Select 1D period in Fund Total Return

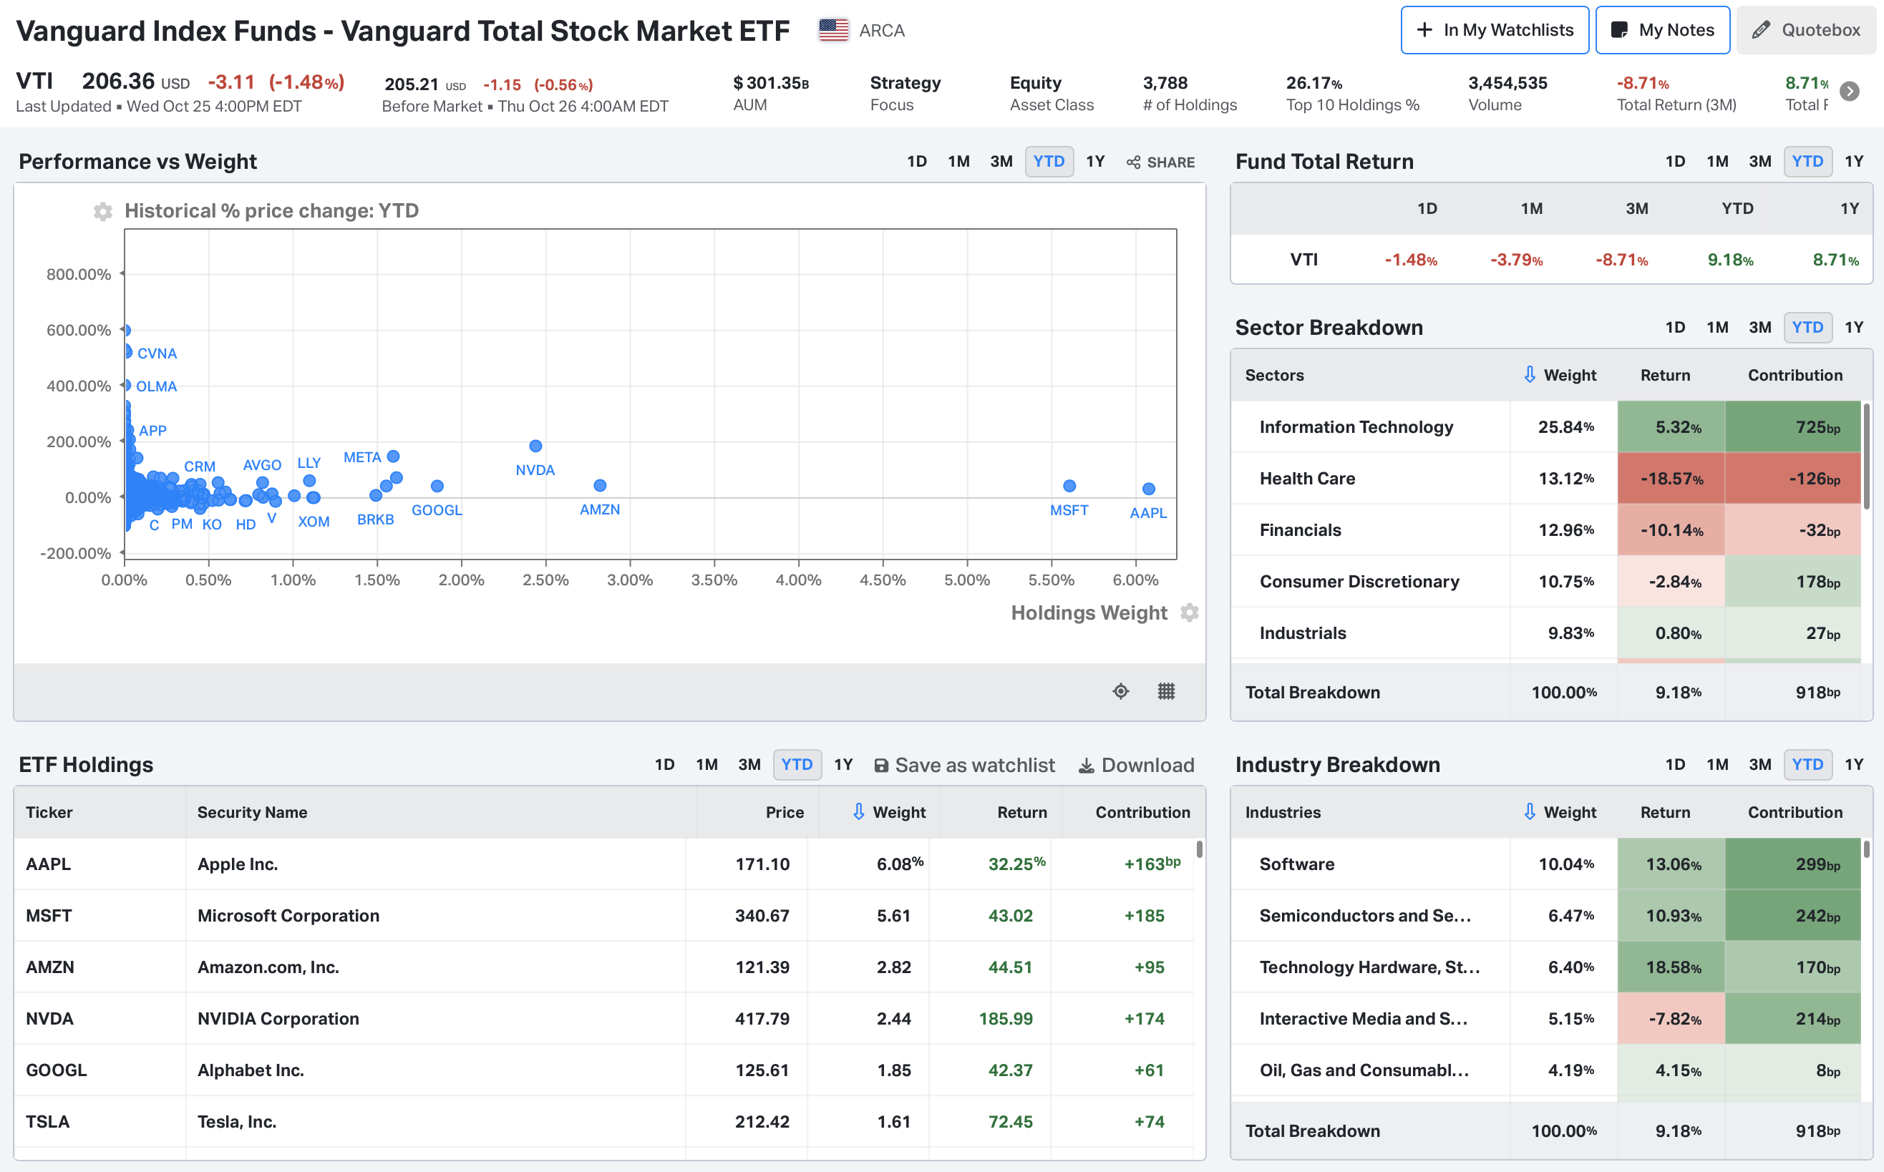1675,161
